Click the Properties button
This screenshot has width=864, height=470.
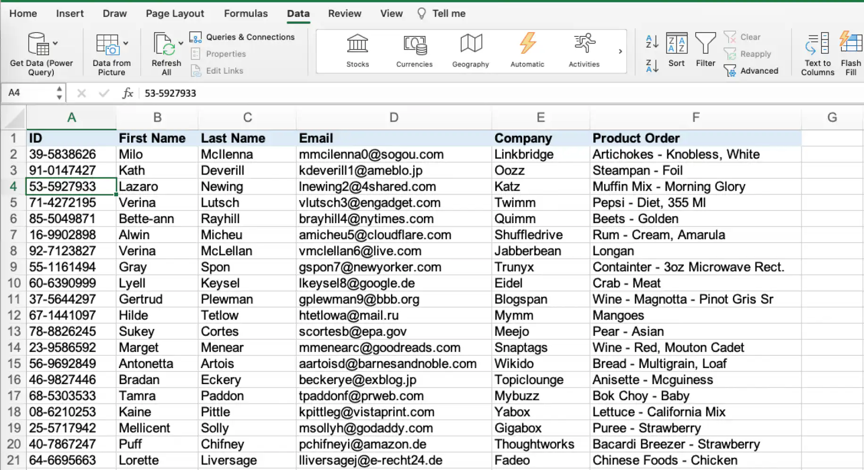click(218, 54)
